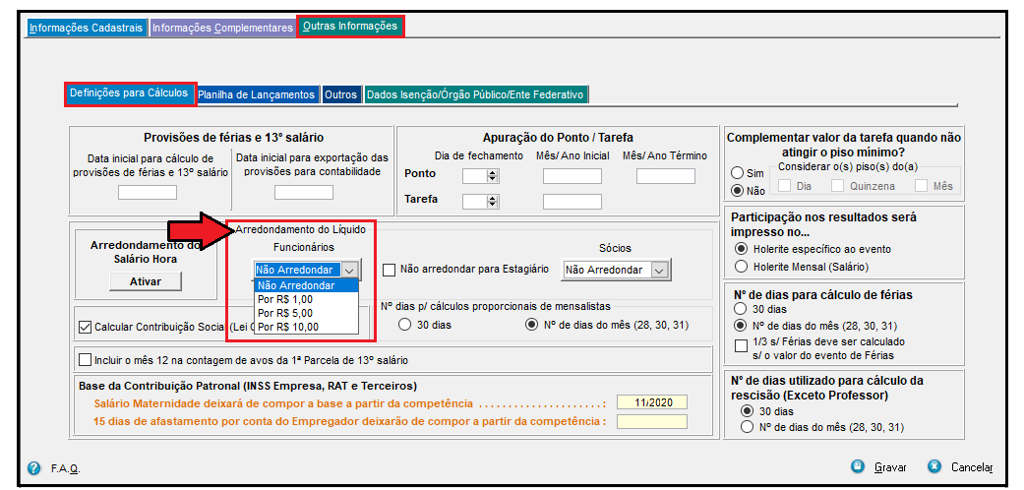Open the Outras Informações tab
The width and height of the screenshot is (1024, 490).
(350, 27)
